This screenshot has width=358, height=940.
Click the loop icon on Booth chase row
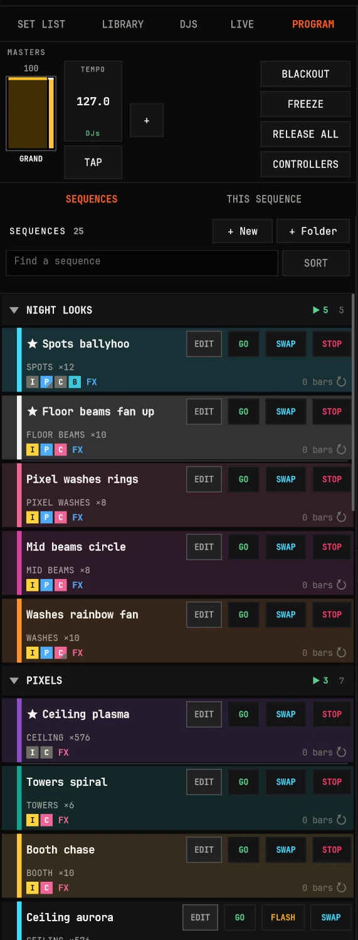342,887
